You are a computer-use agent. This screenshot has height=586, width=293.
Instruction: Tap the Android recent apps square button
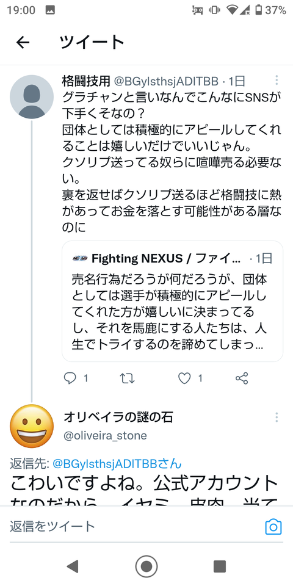coord(220,566)
